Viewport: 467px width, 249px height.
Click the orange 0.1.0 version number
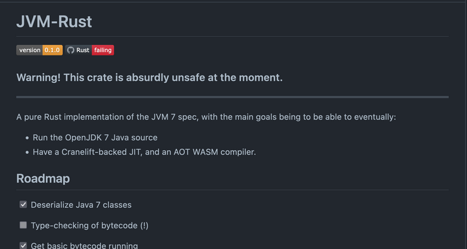52,50
